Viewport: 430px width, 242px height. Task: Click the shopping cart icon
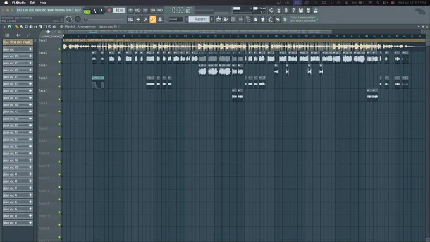click(285, 20)
